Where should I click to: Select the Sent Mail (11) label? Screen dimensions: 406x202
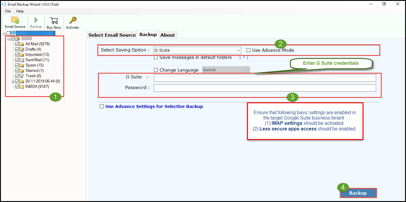tap(37, 60)
